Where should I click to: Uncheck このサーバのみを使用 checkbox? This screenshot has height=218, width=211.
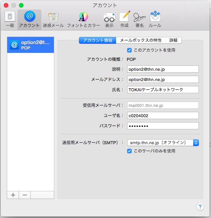point(129,151)
